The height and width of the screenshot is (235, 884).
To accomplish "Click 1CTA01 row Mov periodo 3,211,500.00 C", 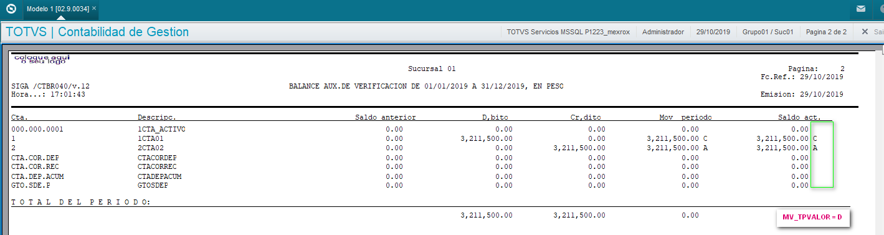I will (x=677, y=138).
